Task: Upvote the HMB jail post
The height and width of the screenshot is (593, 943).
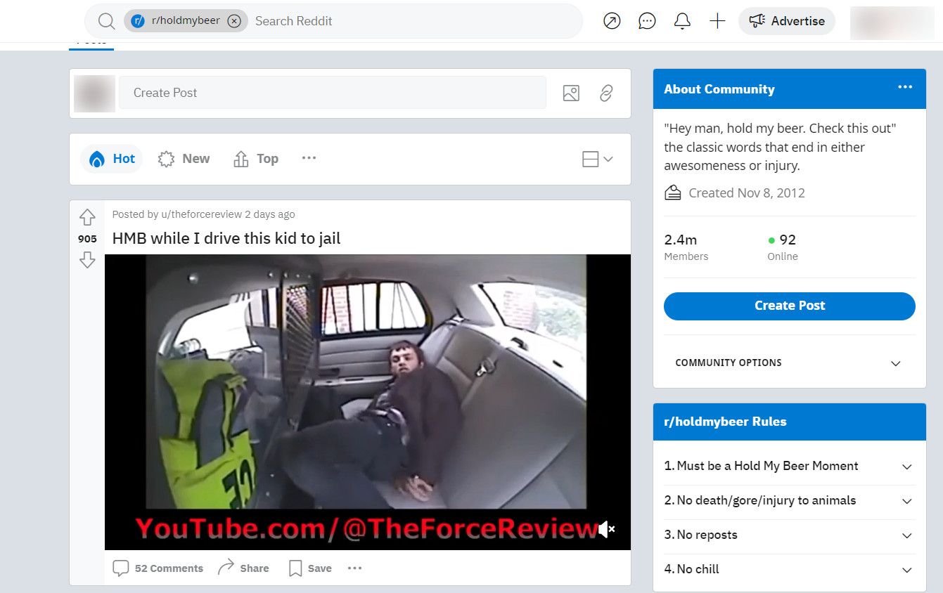Action: point(87,217)
